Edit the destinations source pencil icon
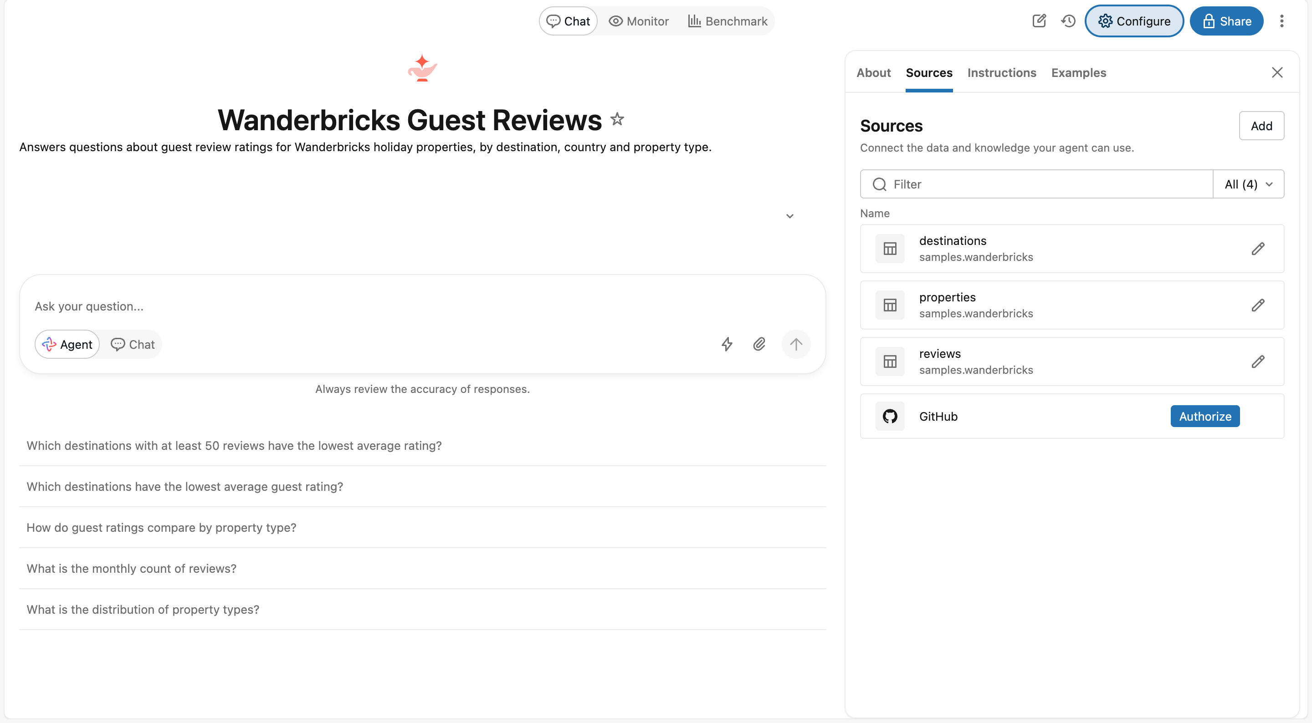 [x=1257, y=249]
